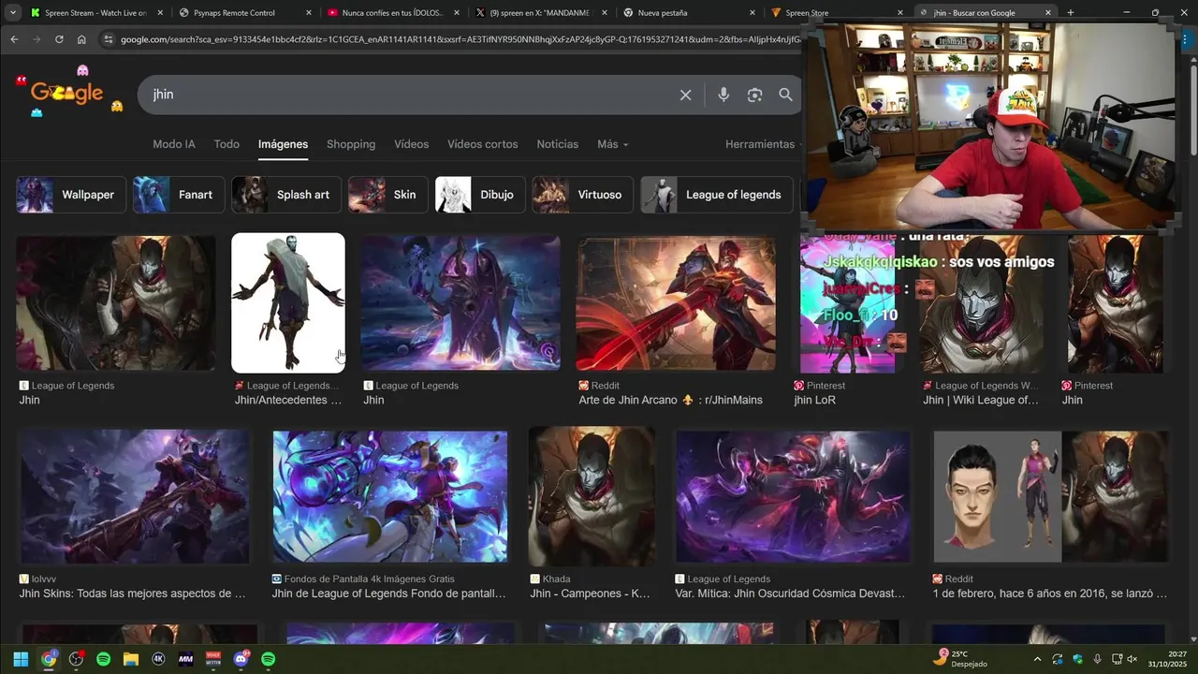Click the browser forward arrow
The width and height of the screenshot is (1198, 674).
pos(37,39)
